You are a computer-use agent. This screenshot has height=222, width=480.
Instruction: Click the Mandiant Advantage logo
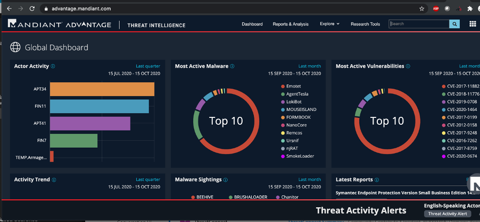60,24
